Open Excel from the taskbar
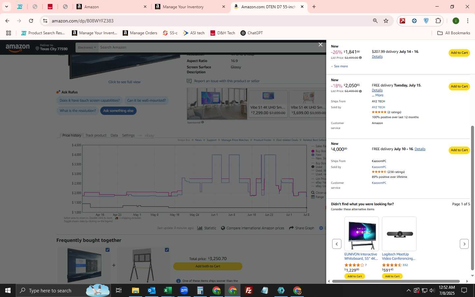The width and height of the screenshot is (475, 297). pos(168,290)
